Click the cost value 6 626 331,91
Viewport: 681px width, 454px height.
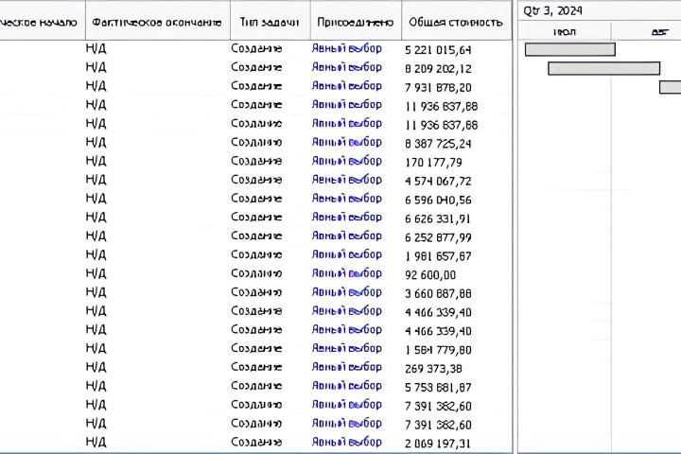tap(438, 218)
